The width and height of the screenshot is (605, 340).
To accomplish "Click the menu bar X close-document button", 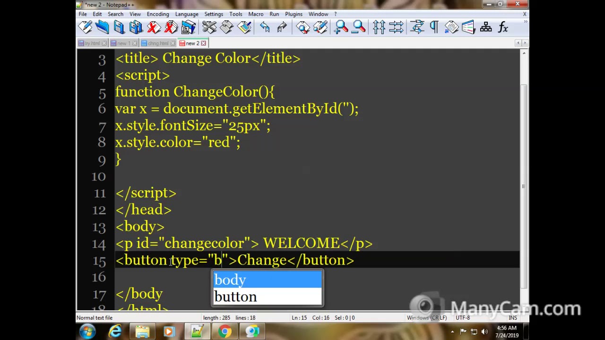I will pos(525,14).
